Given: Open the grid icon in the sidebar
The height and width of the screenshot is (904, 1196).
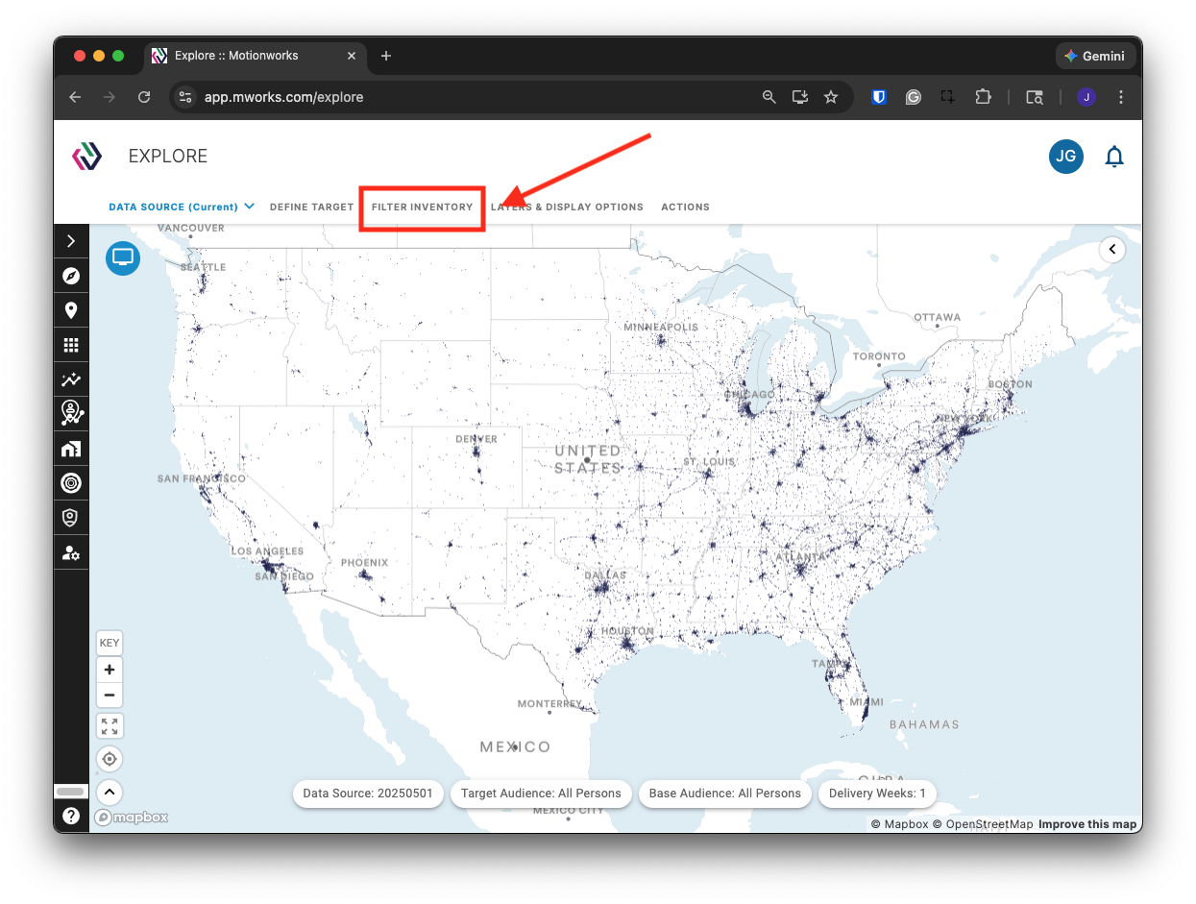Looking at the screenshot, I should [x=71, y=345].
